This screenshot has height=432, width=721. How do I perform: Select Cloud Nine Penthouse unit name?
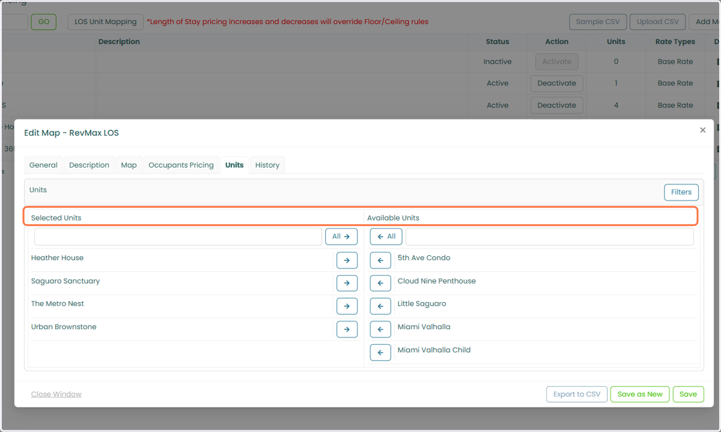click(x=436, y=281)
